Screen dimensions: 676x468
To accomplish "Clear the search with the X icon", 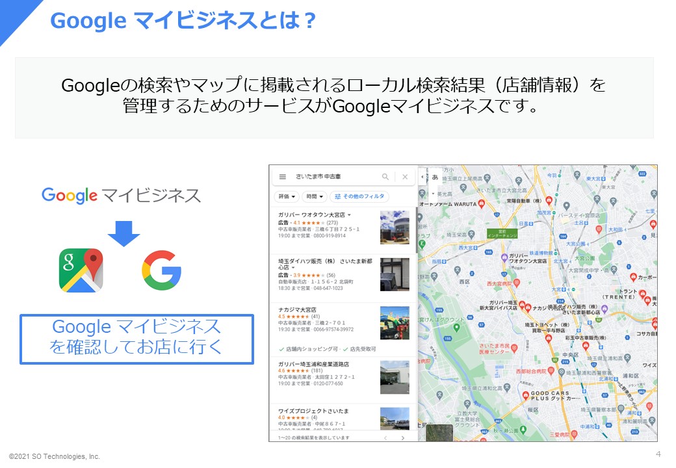I will coord(405,177).
